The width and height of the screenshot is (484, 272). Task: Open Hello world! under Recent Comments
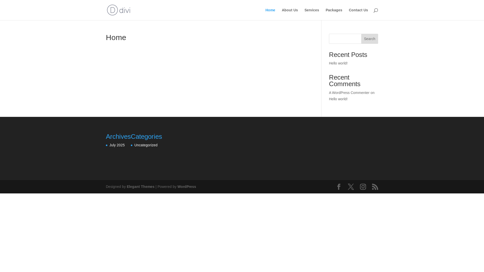(x=338, y=99)
